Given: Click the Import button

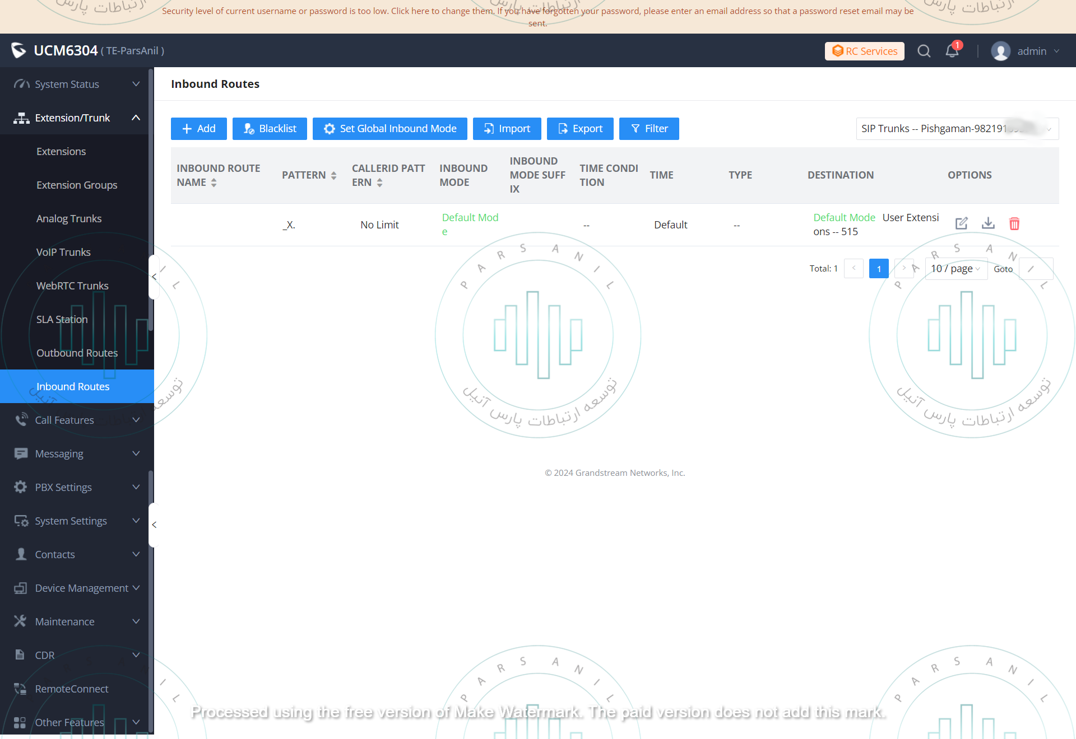Looking at the screenshot, I should [507, 129].
